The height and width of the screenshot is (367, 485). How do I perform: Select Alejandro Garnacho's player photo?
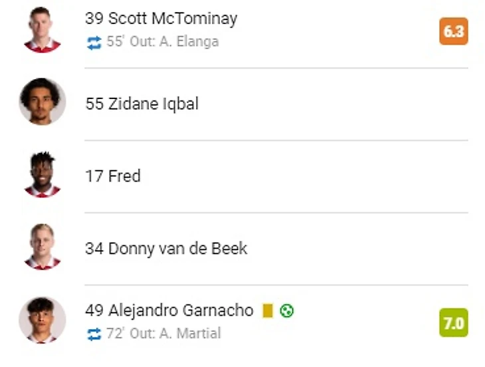(x=42, y=320)
